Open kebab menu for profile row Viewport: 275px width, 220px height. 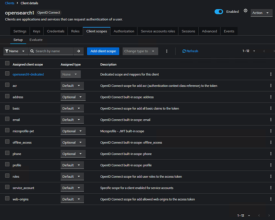(x=271, y=165)
